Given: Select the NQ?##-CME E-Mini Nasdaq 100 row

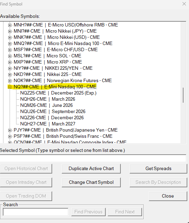Looking at the screenshot, I should point(55,87).
